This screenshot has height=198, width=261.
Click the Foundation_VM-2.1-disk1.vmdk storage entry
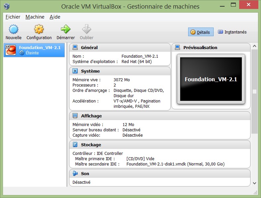[x=176, y=164]
